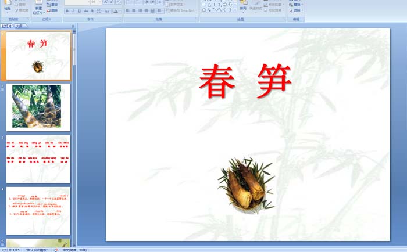The height and width of the screenshot is (252, 407).
Task: Click the thumbnail pane scrollbar
Action: click(74, 49)
